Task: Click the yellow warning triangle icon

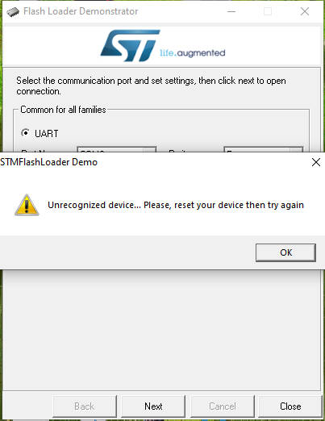Action: 27,205
